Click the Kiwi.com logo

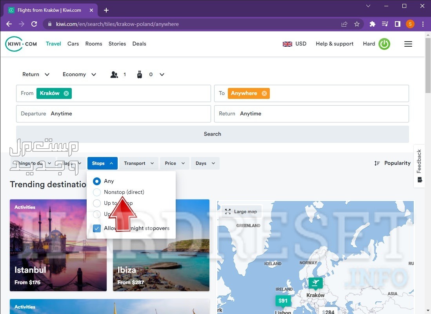click(x=21, y=44)
